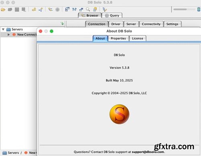201x156 pixels.
Task: Click the yellow documents toolbar icon
Action: tap(95, 9)
